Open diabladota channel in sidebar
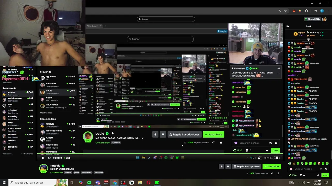This screenshot has width=332, height=186. 18,148
